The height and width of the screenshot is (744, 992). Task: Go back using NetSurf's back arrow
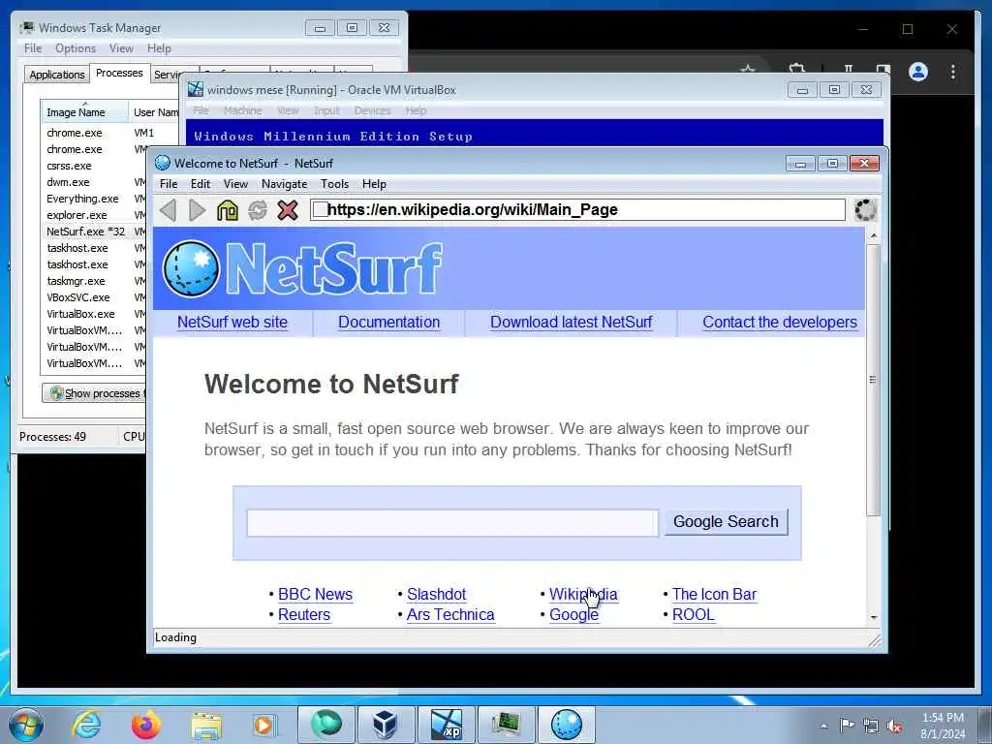coord(168,210)
